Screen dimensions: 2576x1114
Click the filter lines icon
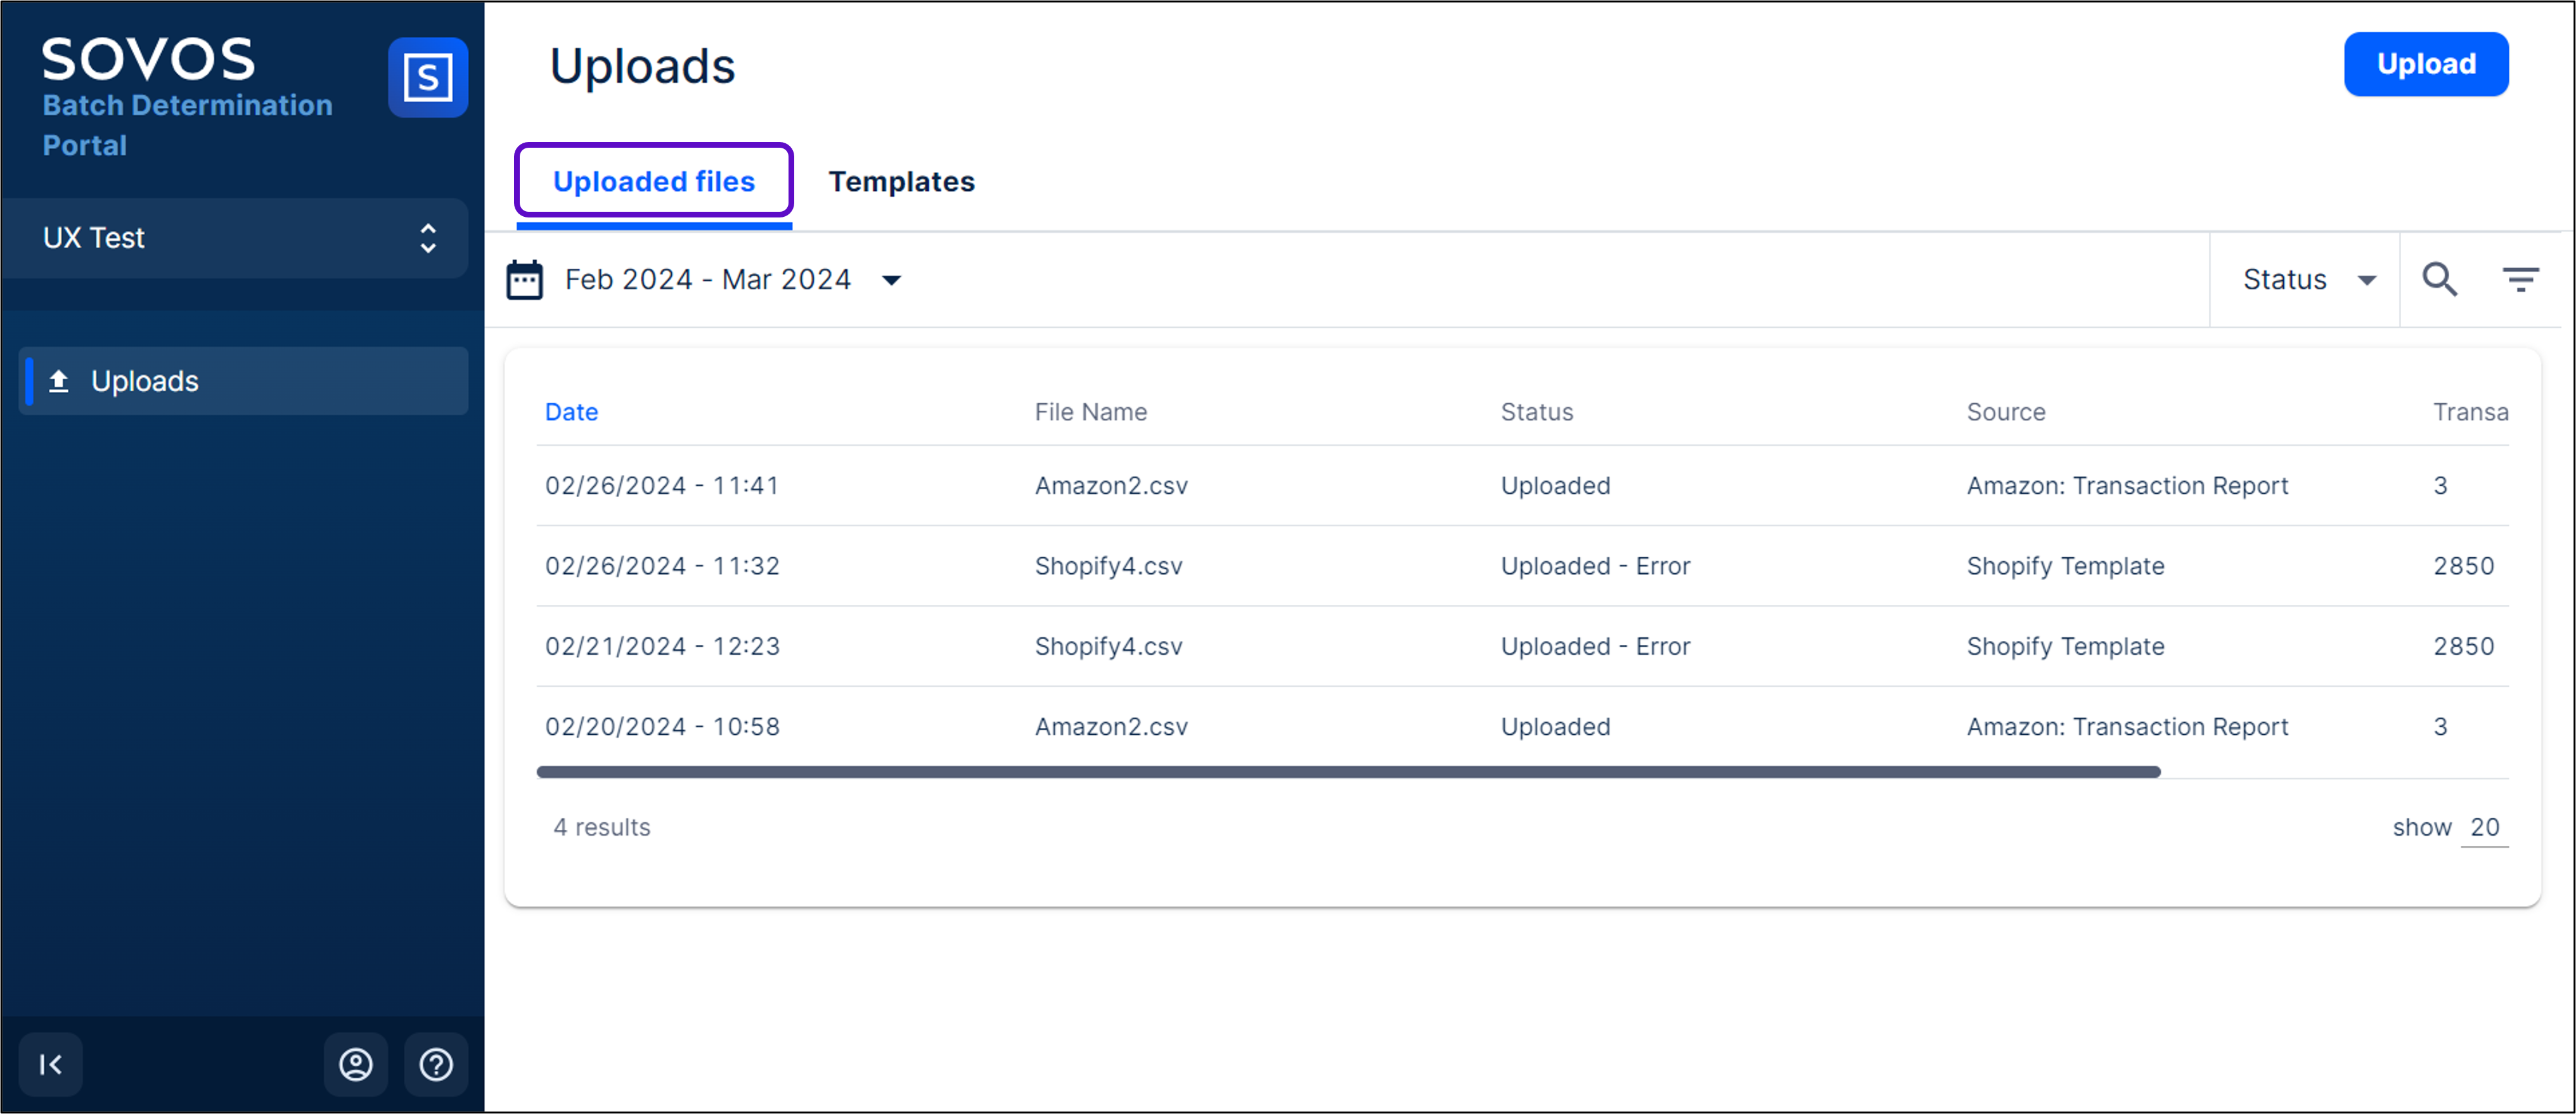(2519, 279)
